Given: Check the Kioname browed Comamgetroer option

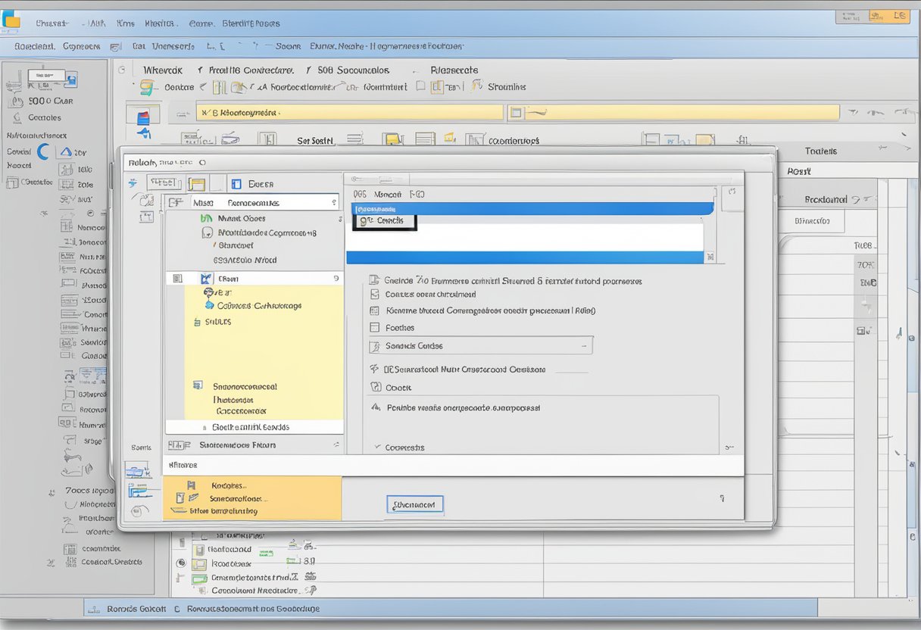Looking at the screenshot, I should (374, 310).
